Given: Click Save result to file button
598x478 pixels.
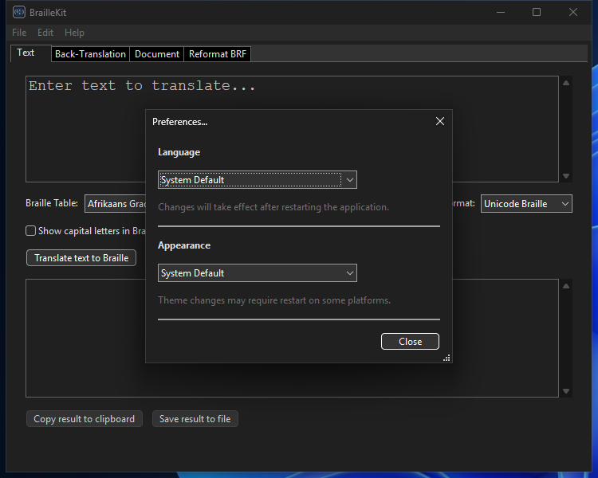Looking at the screenshot, I should tap(195, 419).
